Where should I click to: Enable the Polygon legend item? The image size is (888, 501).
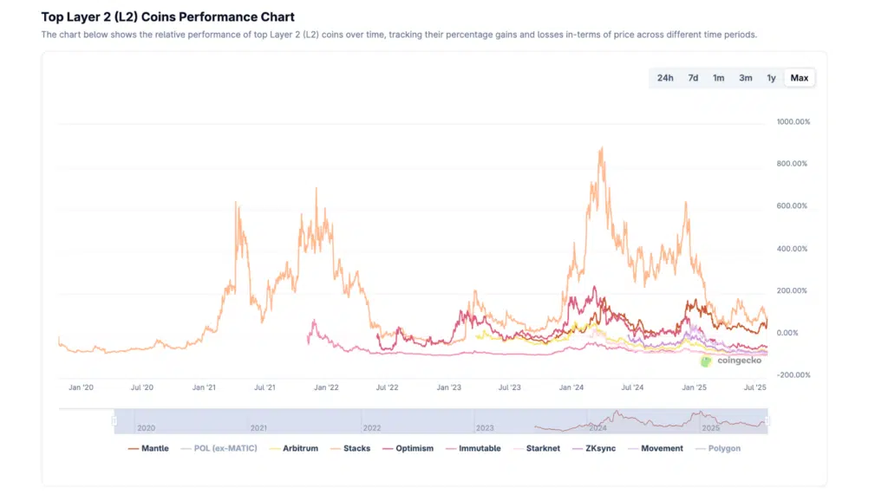click(717, 449)
